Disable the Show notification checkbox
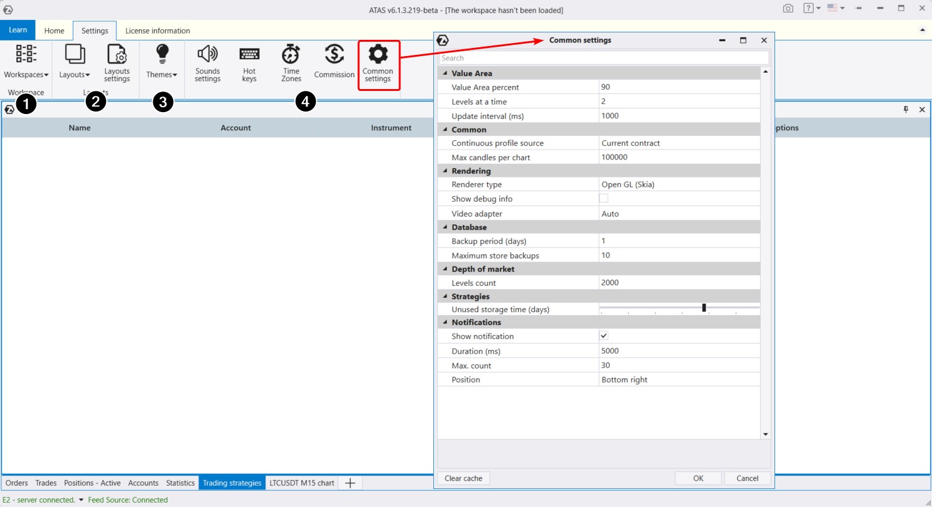932x507 pixels. 603,336
